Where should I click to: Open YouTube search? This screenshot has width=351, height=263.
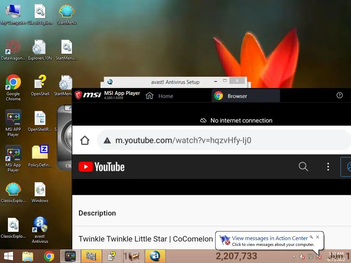tap(303, 167)
